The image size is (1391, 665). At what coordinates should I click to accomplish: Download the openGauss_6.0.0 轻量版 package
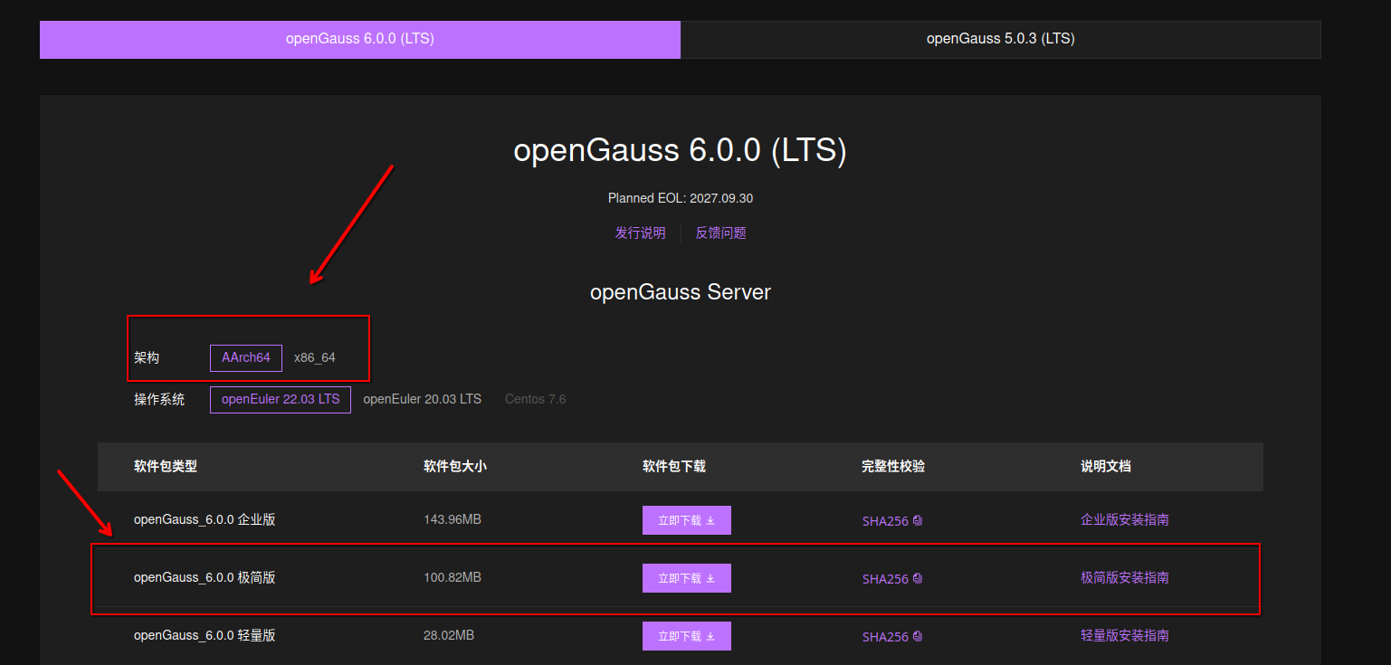687,636
